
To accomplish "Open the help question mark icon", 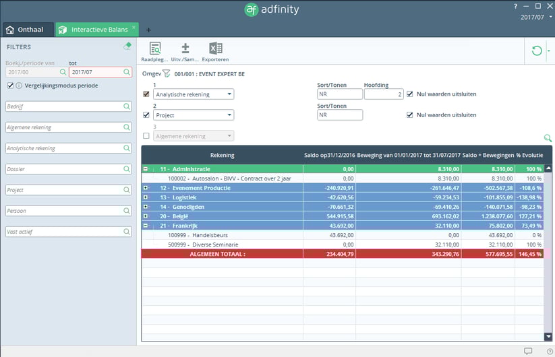I will coord(515,5).
